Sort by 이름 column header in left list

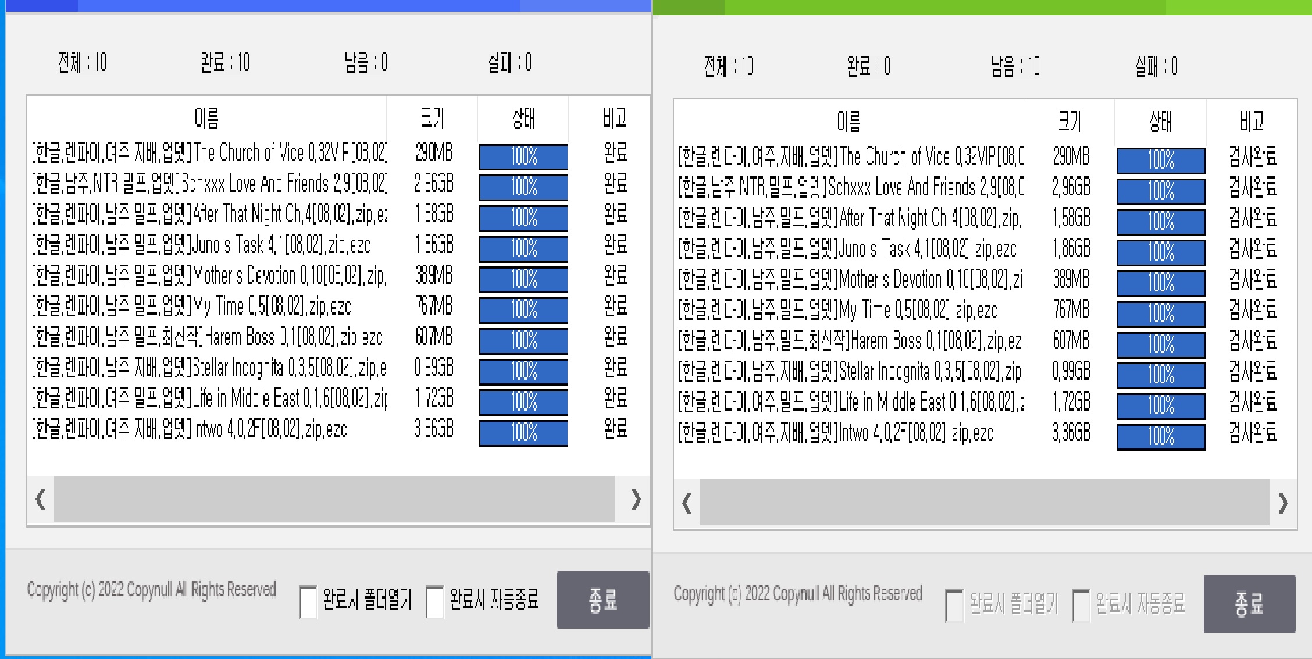206,118
